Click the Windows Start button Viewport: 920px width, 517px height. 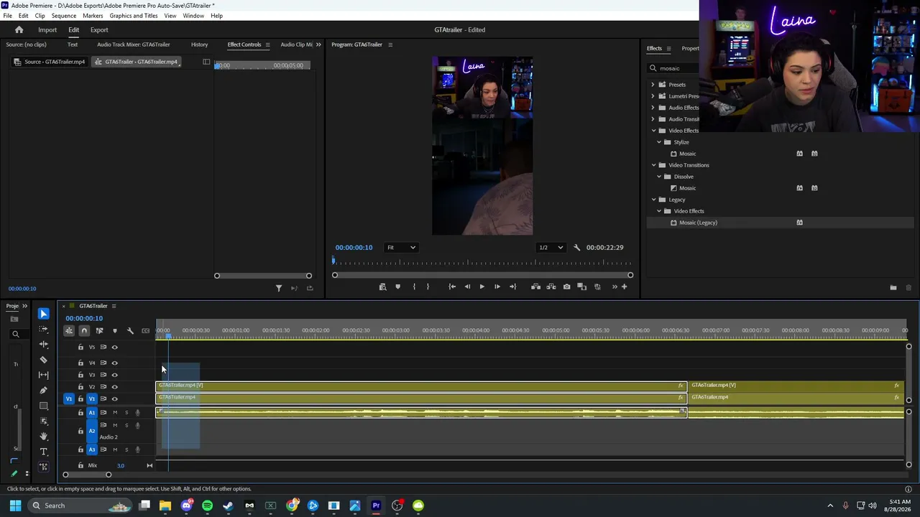(15, 506)
